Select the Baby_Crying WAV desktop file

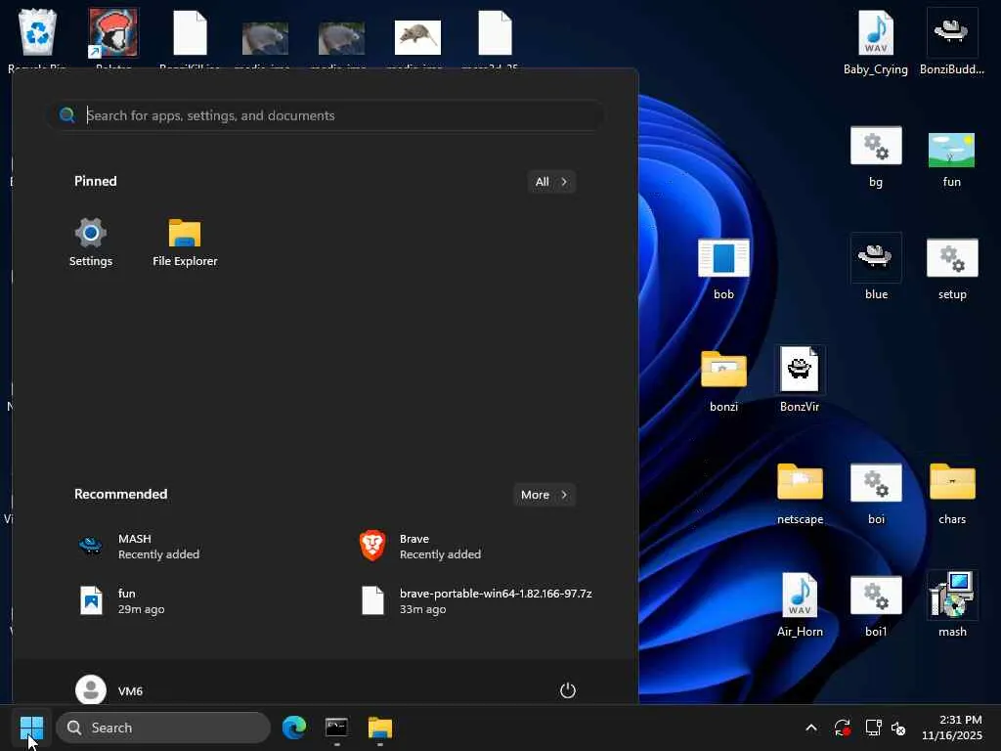875,42
